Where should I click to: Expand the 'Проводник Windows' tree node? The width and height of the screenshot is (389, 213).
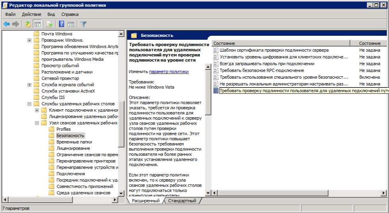click(x=29, y=40)
